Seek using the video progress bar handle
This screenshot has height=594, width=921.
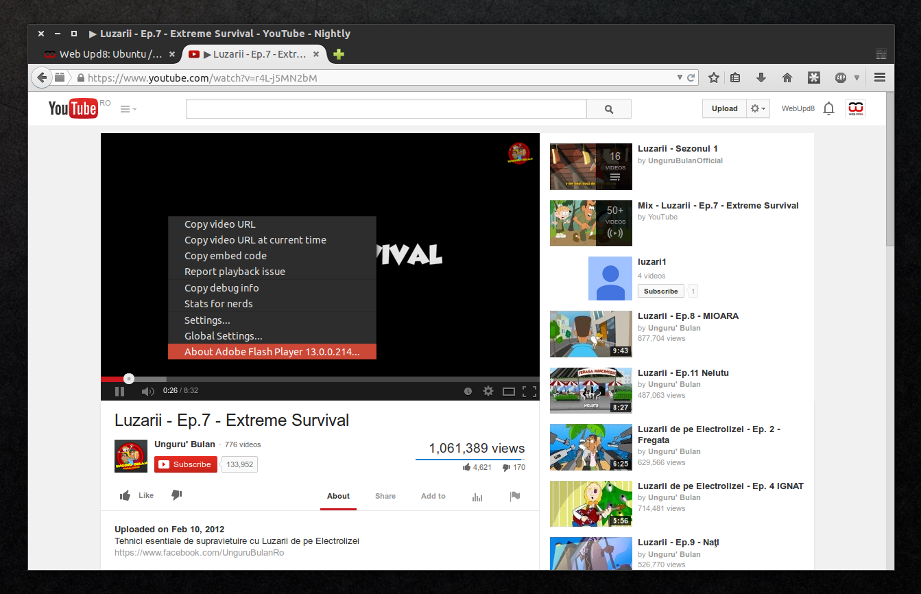128,379
